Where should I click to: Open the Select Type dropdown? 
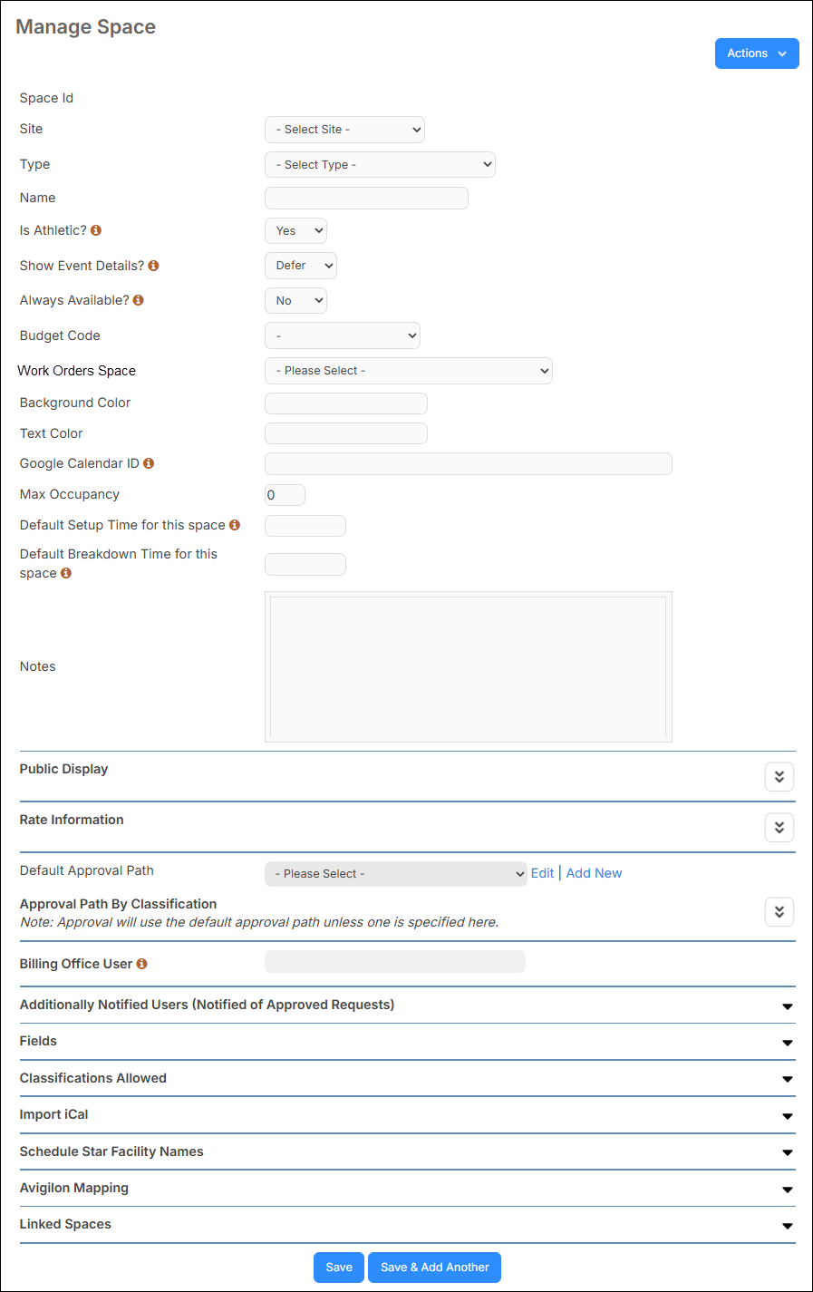point(380,165)
